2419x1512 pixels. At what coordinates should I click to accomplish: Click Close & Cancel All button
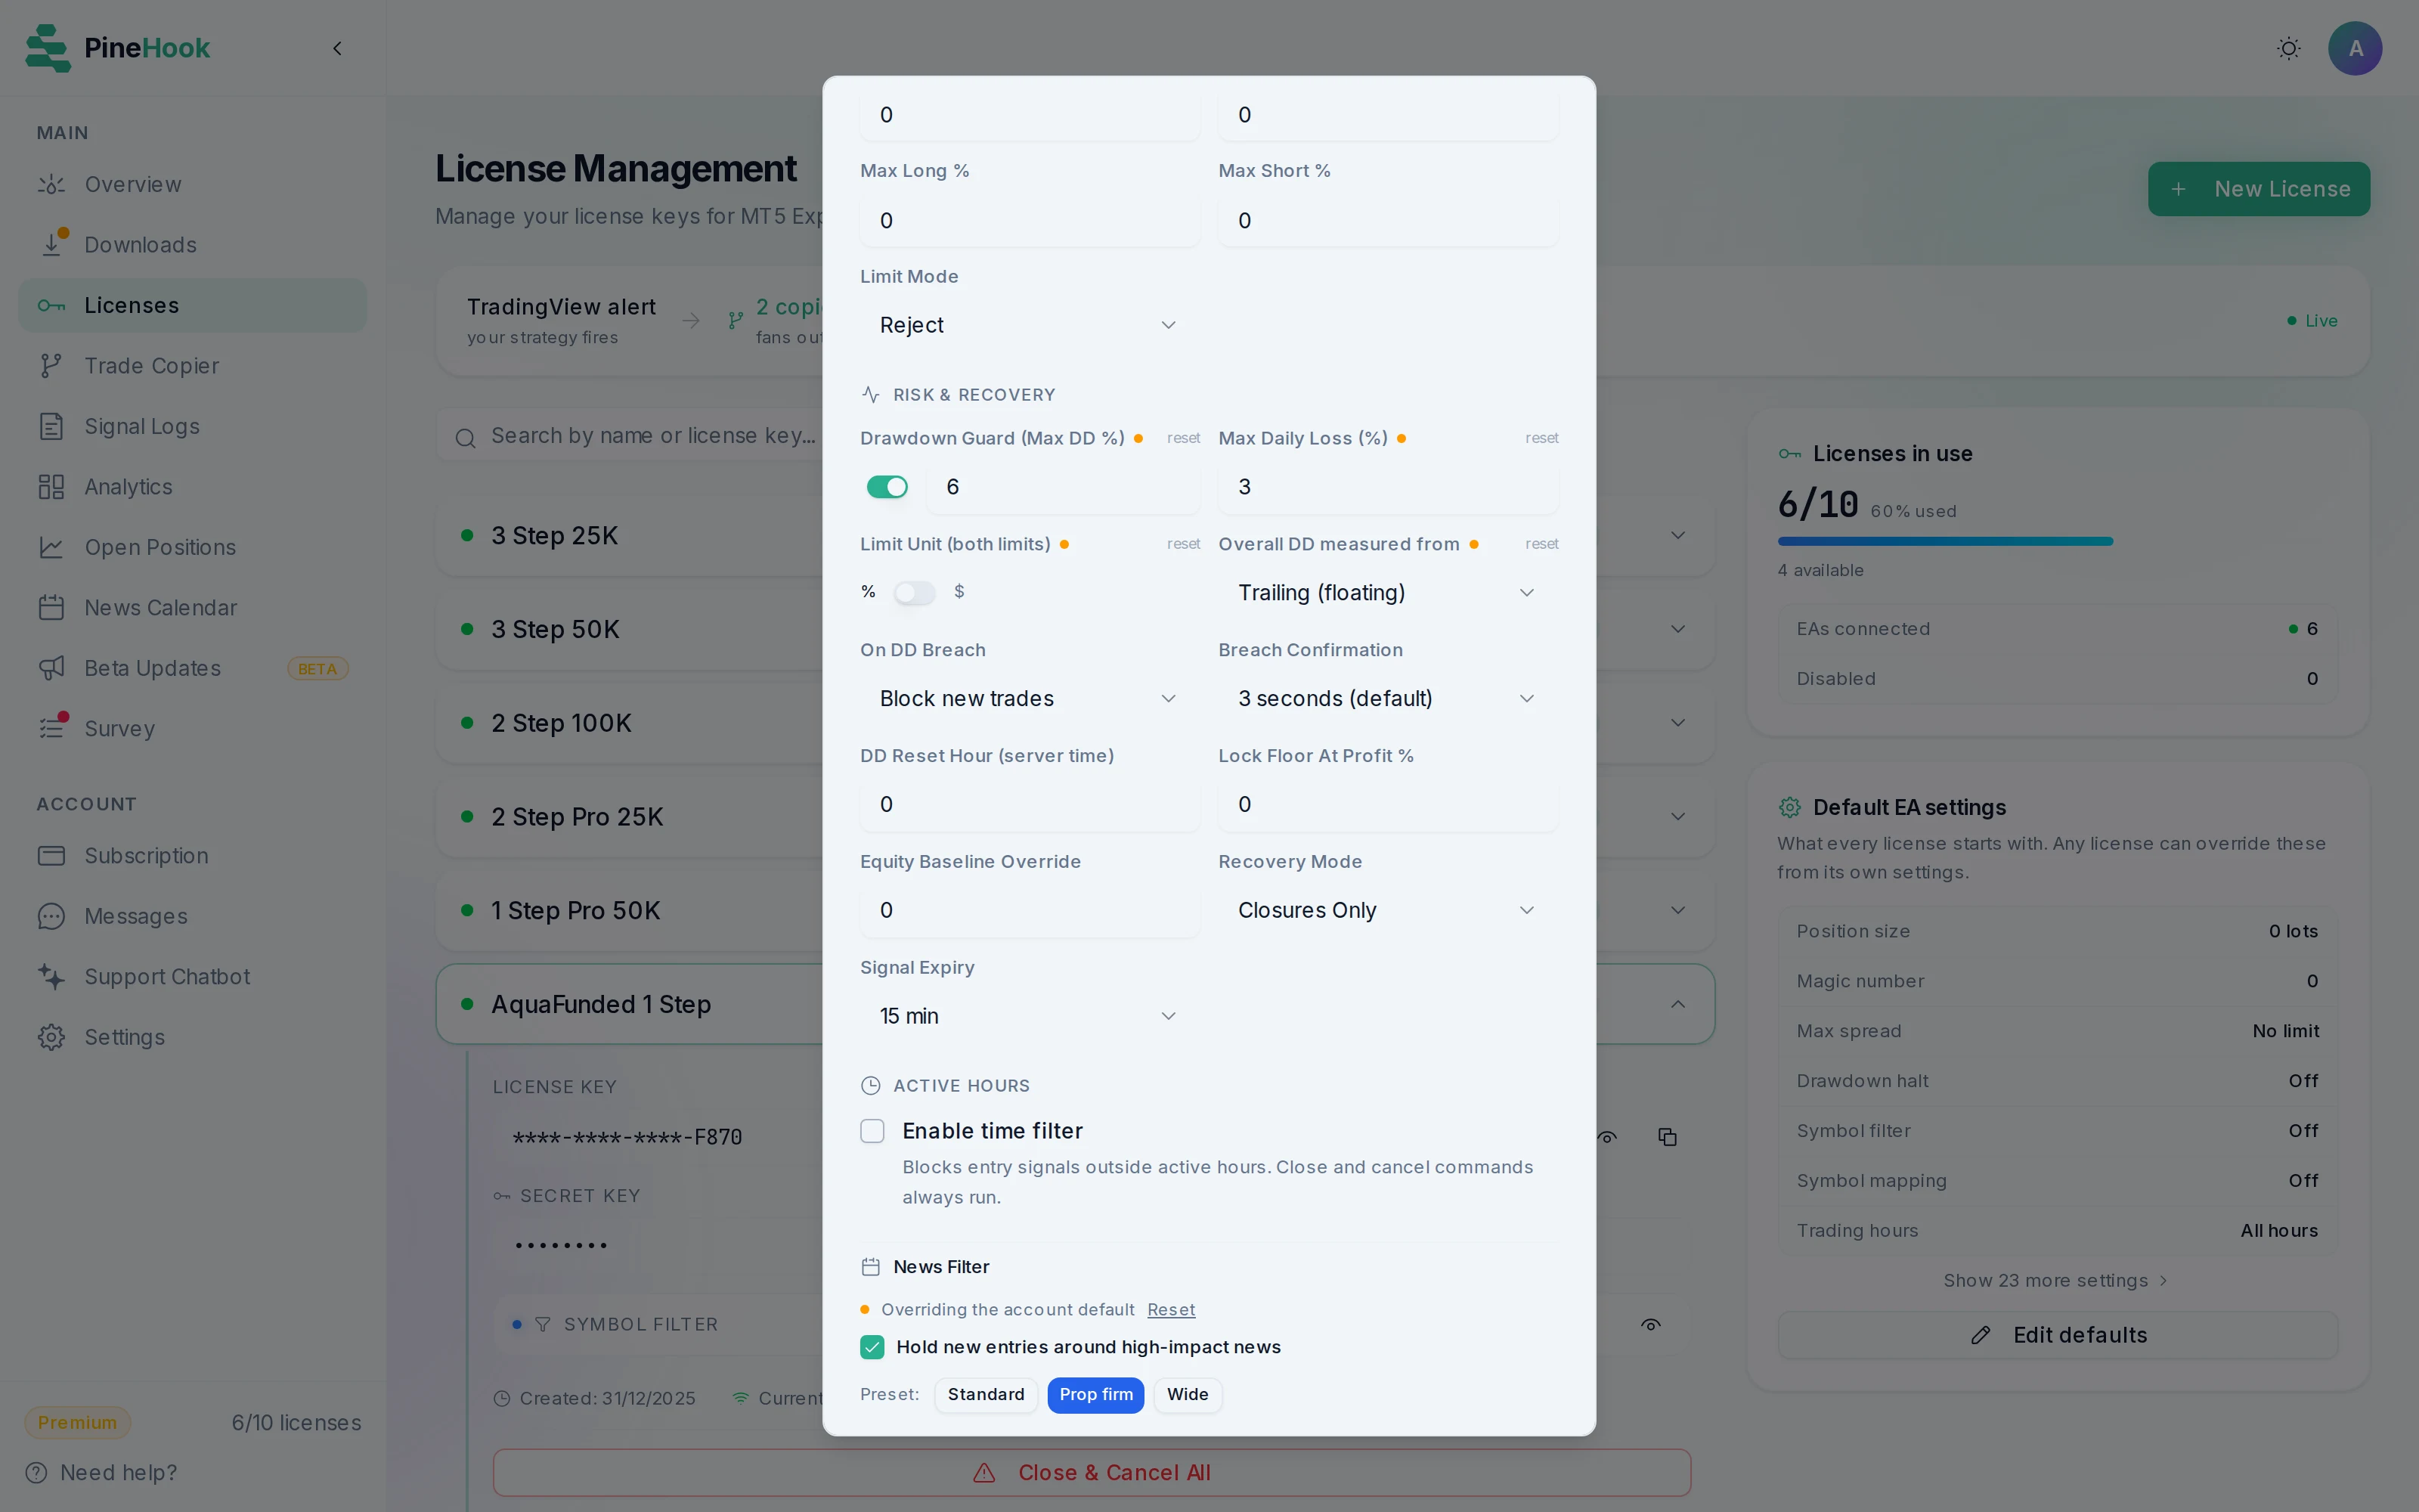pyautogui.click(x=1092, y=1473)
